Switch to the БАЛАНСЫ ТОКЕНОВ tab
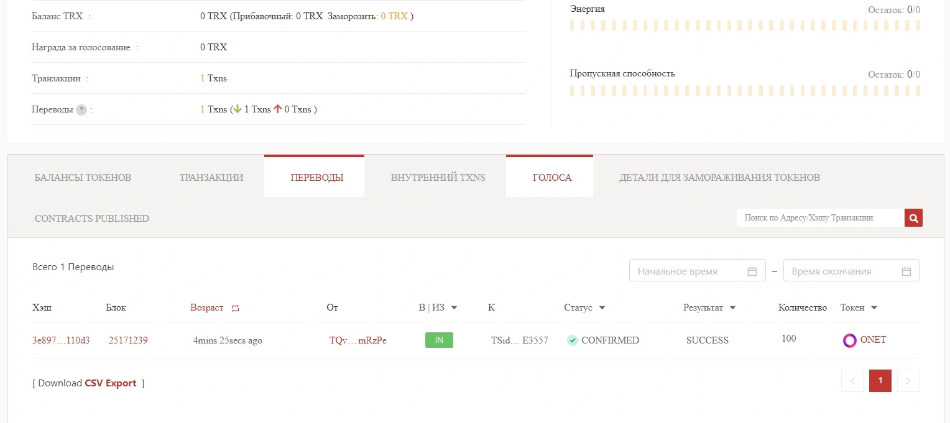The image size is (950, 423). point(83,178)
